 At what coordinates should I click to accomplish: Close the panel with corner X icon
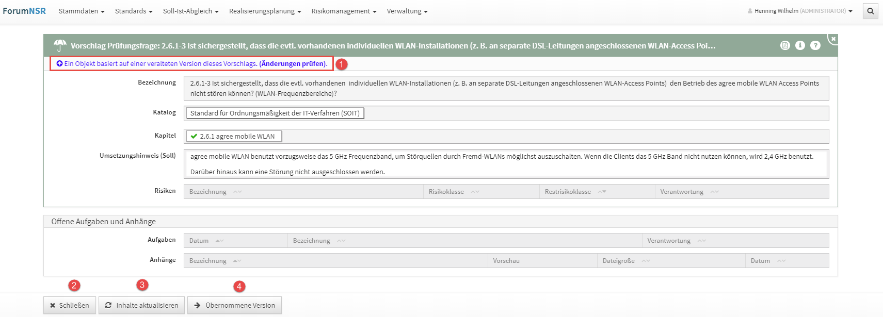click(x=833, y=39)
